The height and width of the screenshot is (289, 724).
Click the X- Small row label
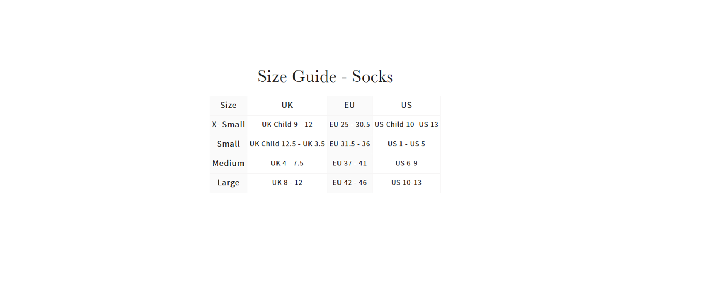[229, 125]
